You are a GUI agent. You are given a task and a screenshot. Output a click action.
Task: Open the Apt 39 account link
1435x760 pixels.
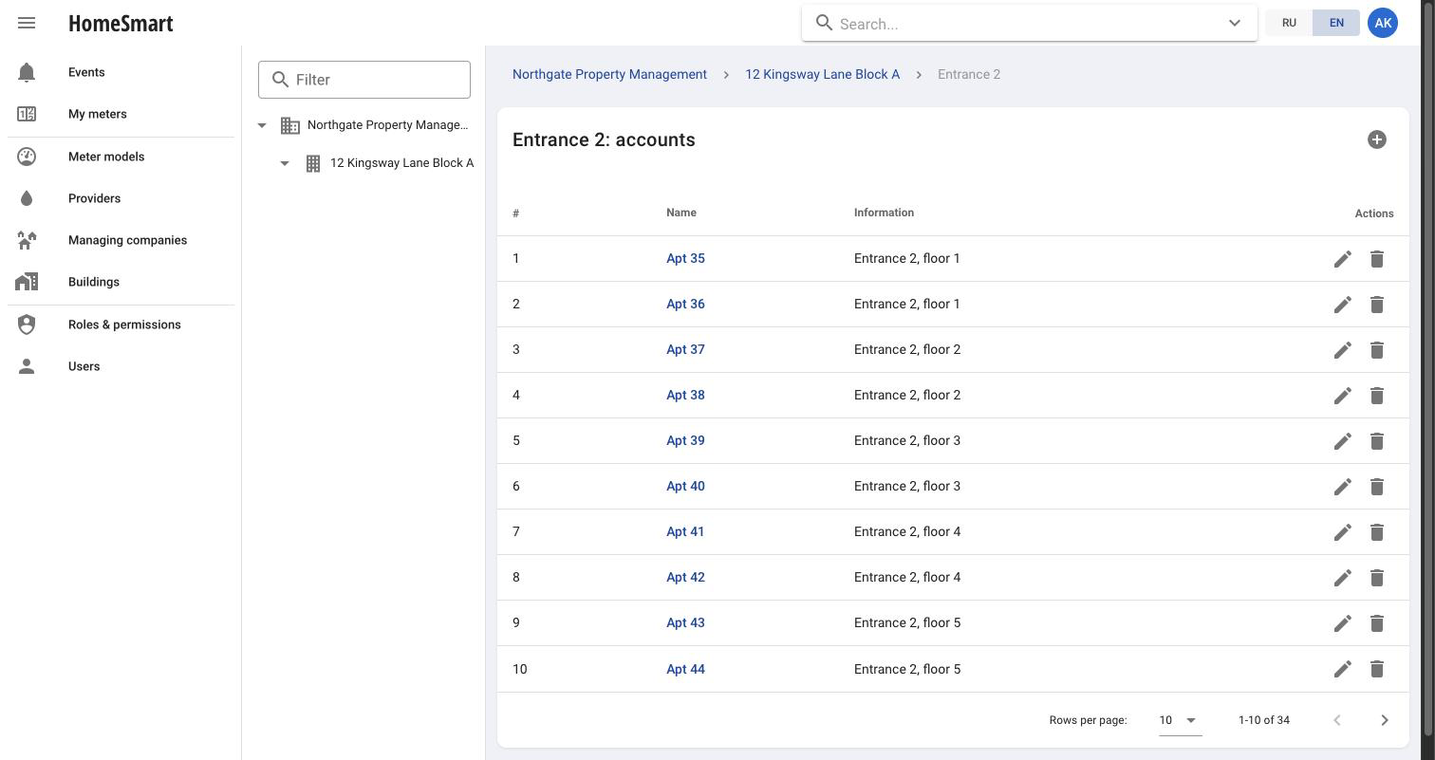point(685,440)
